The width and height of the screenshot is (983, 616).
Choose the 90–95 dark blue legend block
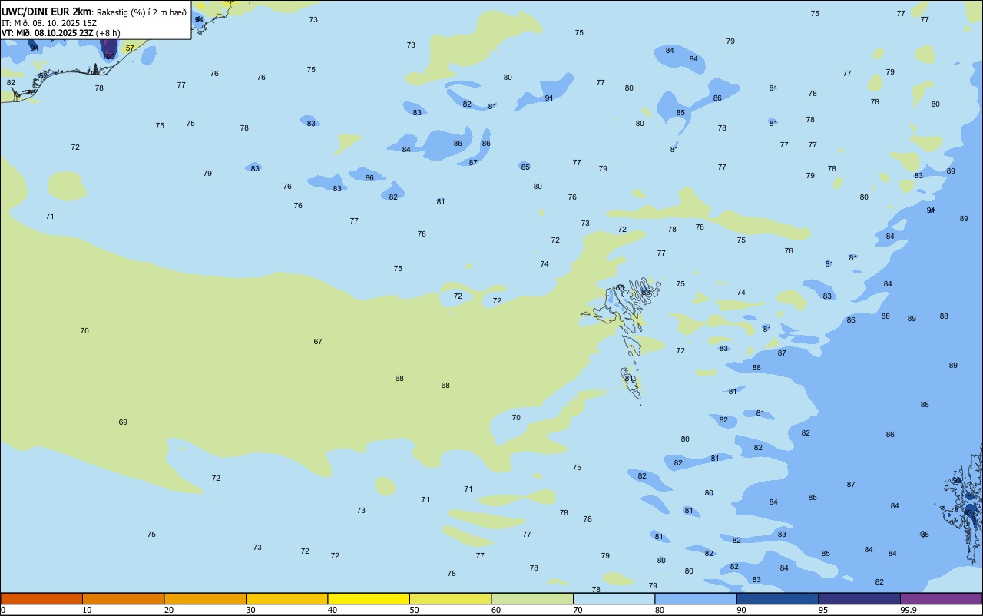[x=777, y=598]
